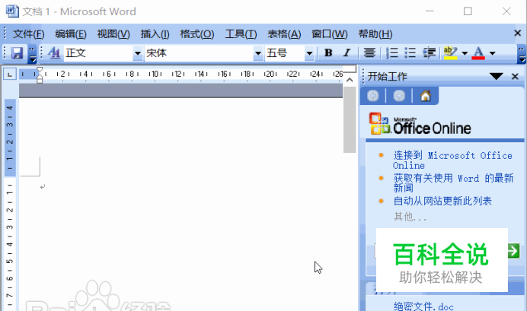Apply distributed alignment to the paragraph
The height and width of the screenshot is (311, 527).
[369, 53]
